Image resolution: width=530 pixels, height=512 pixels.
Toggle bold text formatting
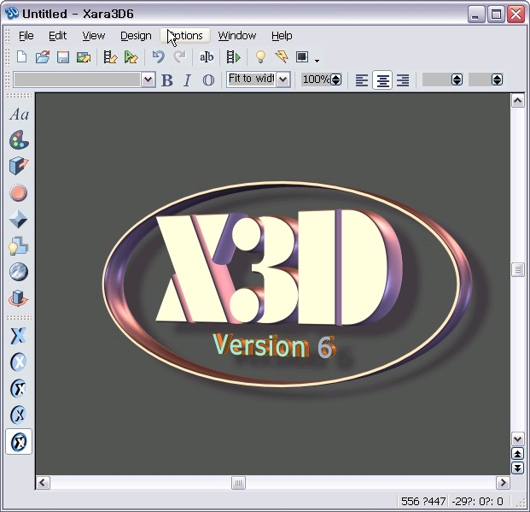(167, 80)
